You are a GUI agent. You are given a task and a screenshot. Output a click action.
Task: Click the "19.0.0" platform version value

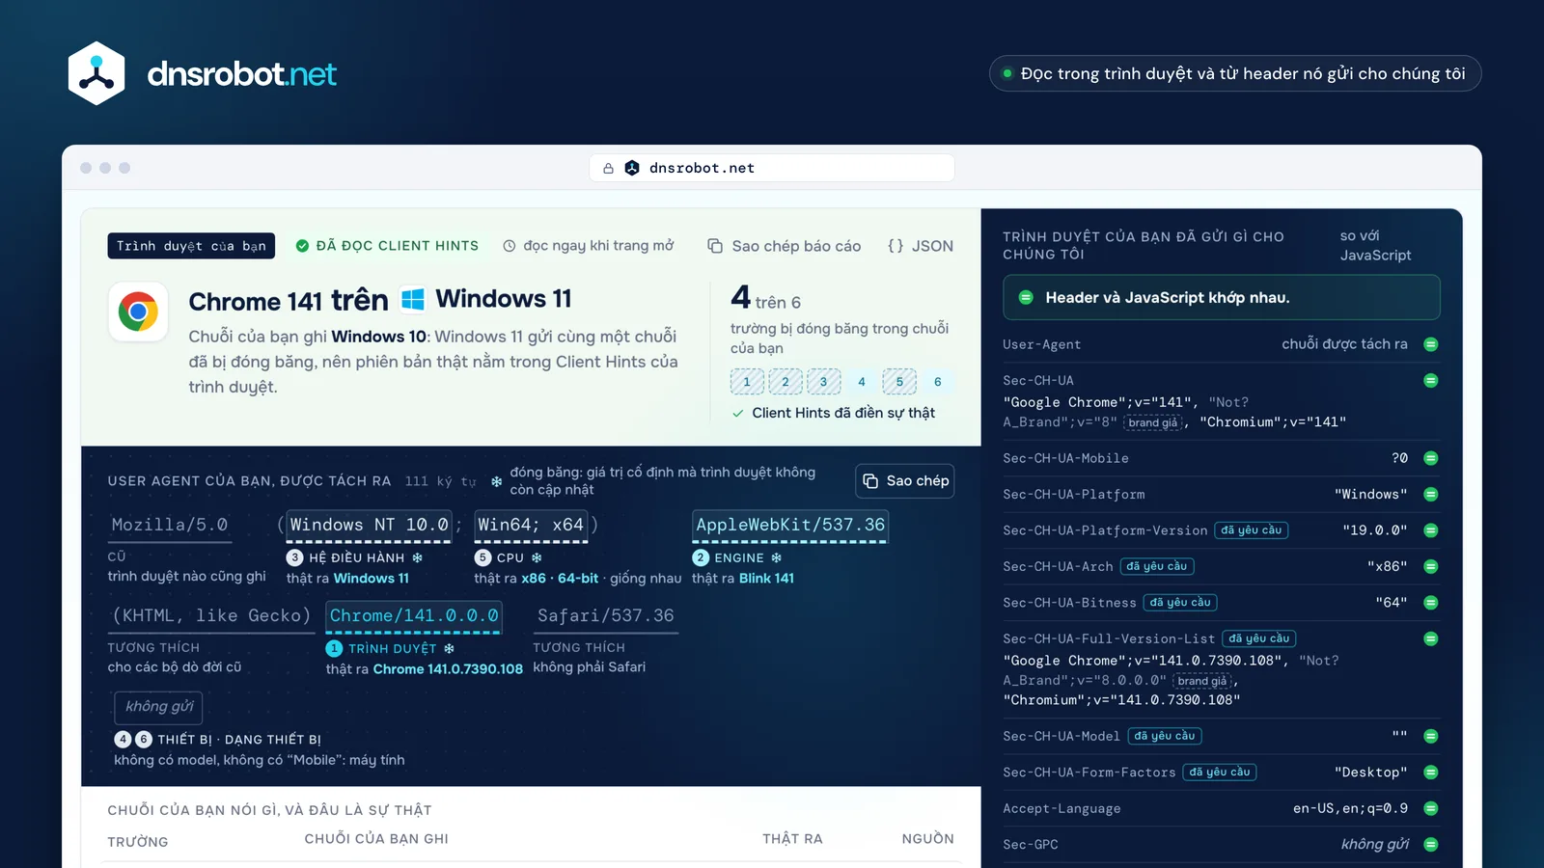(x=1375, y=530)
